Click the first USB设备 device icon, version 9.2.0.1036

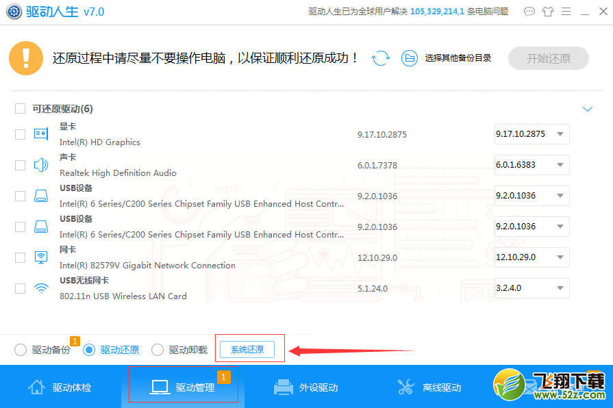(41, 196)
